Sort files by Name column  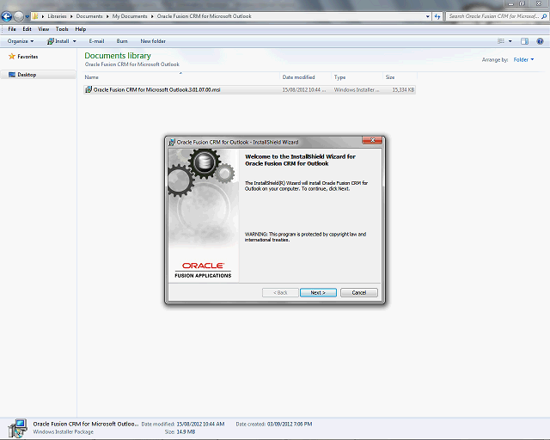pos(181,77)
